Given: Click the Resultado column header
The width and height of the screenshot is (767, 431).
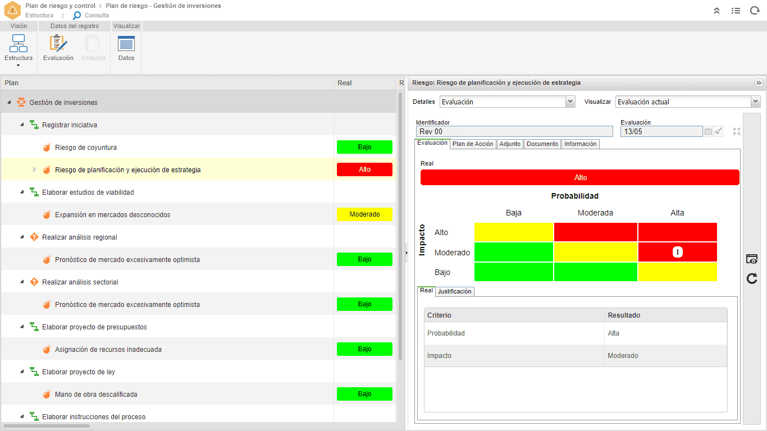Looking at the screenshot, I should point(666,315).
